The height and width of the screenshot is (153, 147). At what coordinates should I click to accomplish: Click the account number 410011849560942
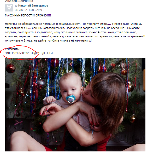17,53
